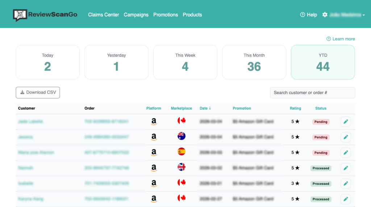
Task: Click the Australia flag marketplace icon
Action: click(x=182, y=136)
